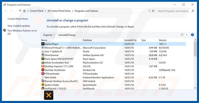Click the 15/01/16 installed date cell
The height and width of the screenshot is (103, 199).
[x=129, y=44]
